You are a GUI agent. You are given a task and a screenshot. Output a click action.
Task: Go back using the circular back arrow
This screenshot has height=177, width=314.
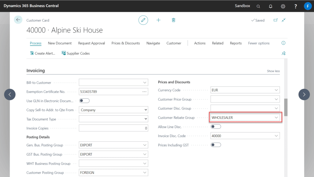[x=18, y=19]
